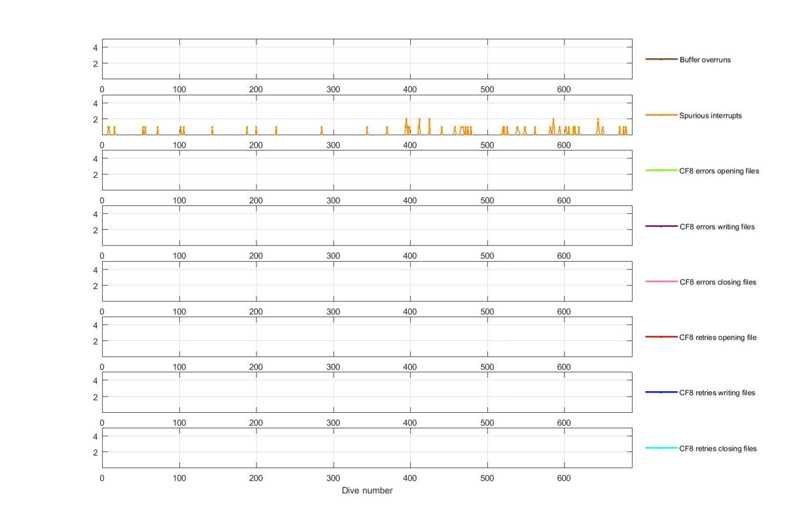Click the red CF8 retries opening legend line
The image size is (785, 526).
coord(661,337)
